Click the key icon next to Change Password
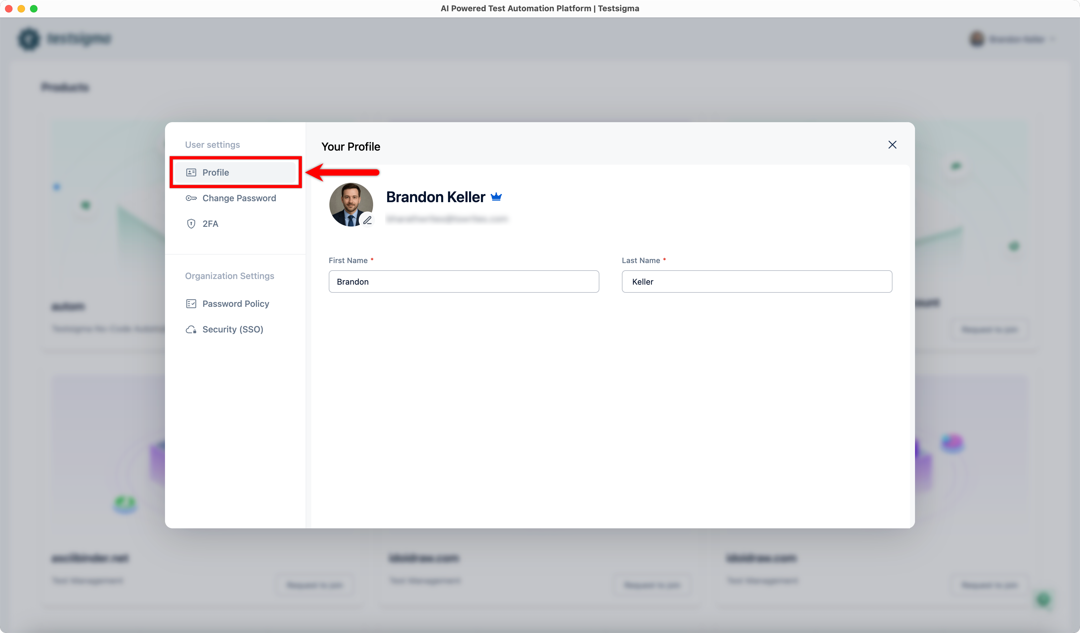1080x633 pixels. click(x=191, y=198)
